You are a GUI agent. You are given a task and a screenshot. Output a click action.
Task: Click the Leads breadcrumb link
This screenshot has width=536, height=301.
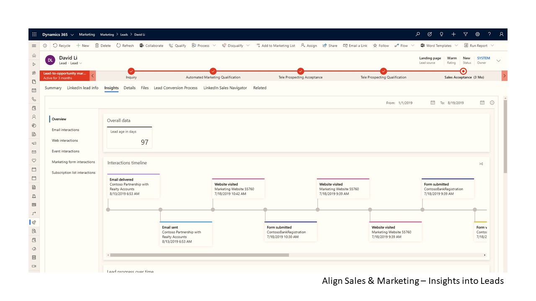[124, 35]
